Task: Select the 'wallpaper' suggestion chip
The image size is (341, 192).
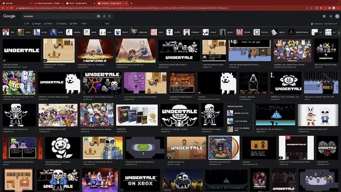Action: [x=140, y=32]
